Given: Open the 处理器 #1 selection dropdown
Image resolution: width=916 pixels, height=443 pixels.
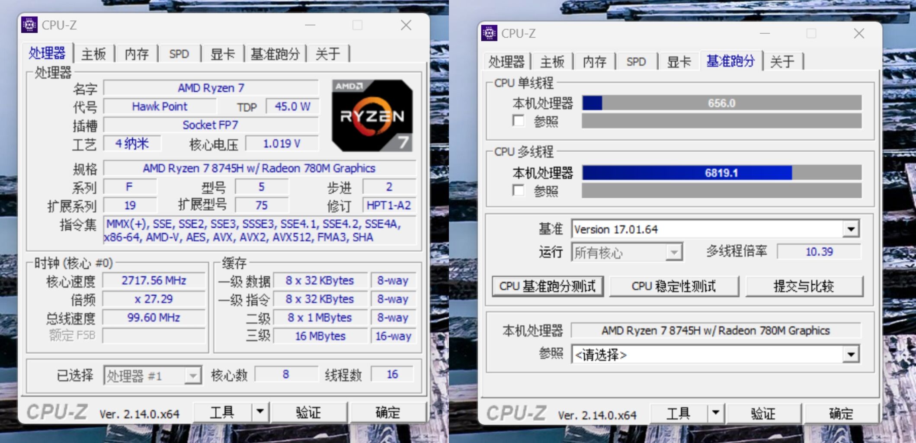Looking at the screenshot, I should point(193,375).
